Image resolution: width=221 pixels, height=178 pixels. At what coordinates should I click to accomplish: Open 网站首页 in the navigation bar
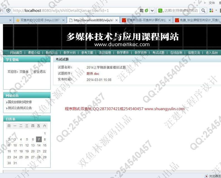click(16, 53)
